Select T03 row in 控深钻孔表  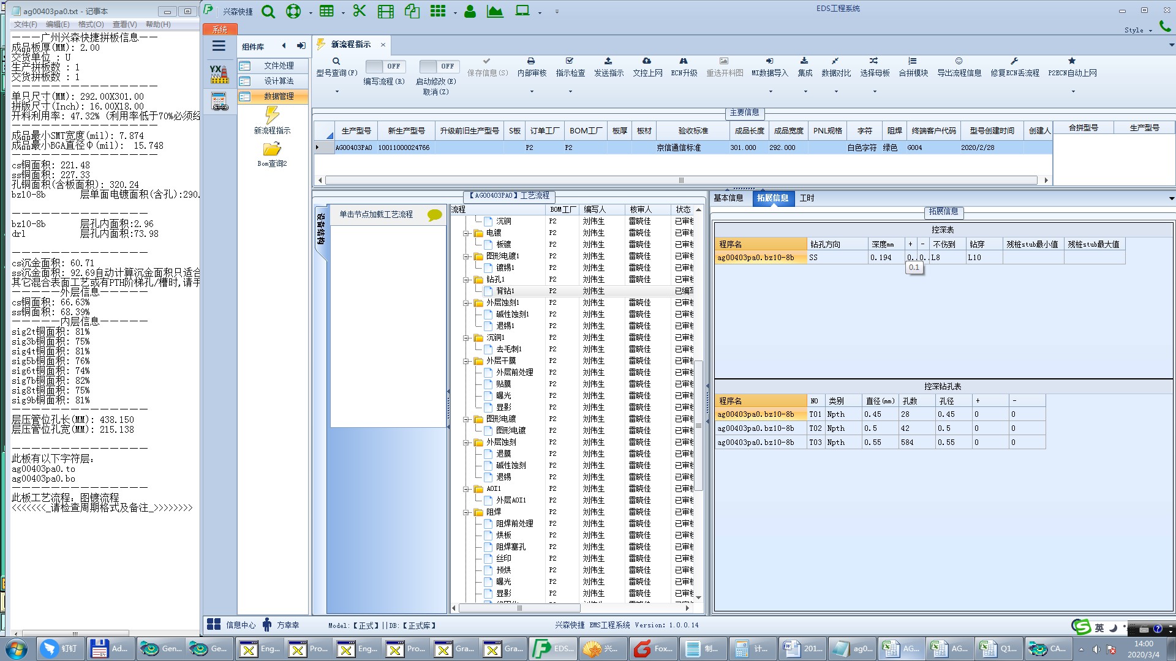coord(880,443)
